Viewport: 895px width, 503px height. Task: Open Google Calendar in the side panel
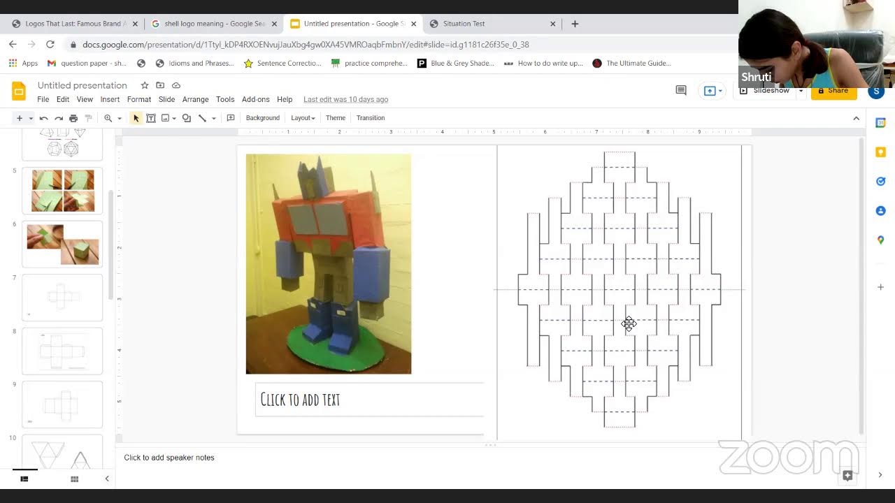click(x=880, y=123)
